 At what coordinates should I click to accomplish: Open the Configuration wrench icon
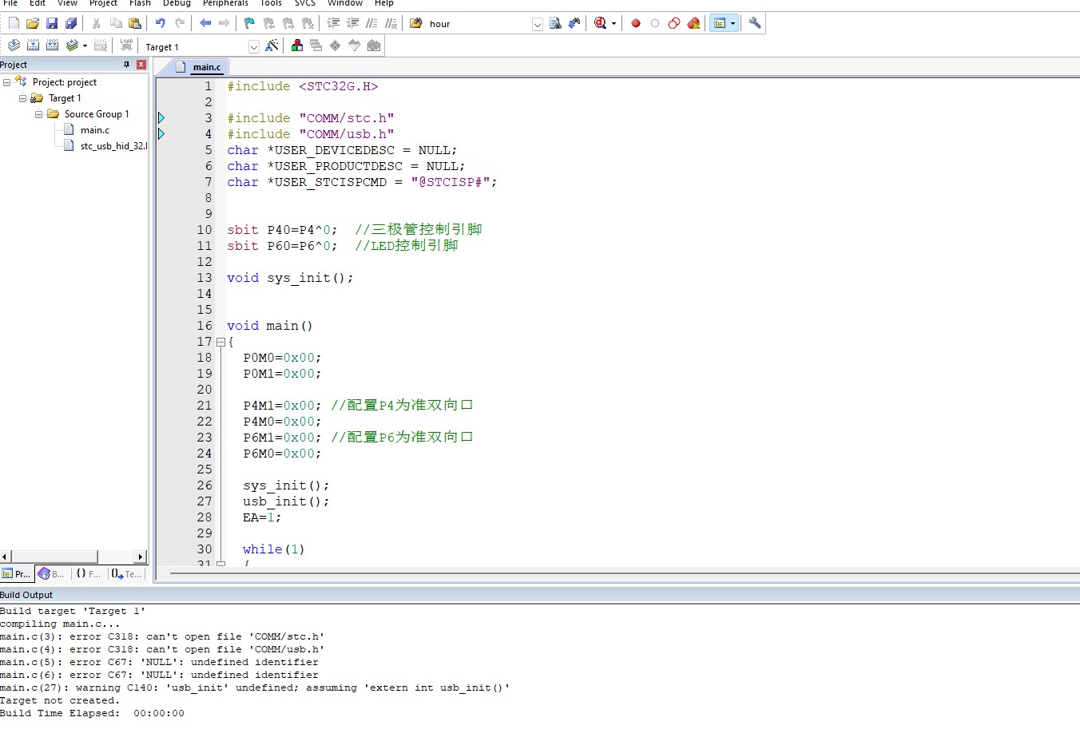(x=755, y=23)
